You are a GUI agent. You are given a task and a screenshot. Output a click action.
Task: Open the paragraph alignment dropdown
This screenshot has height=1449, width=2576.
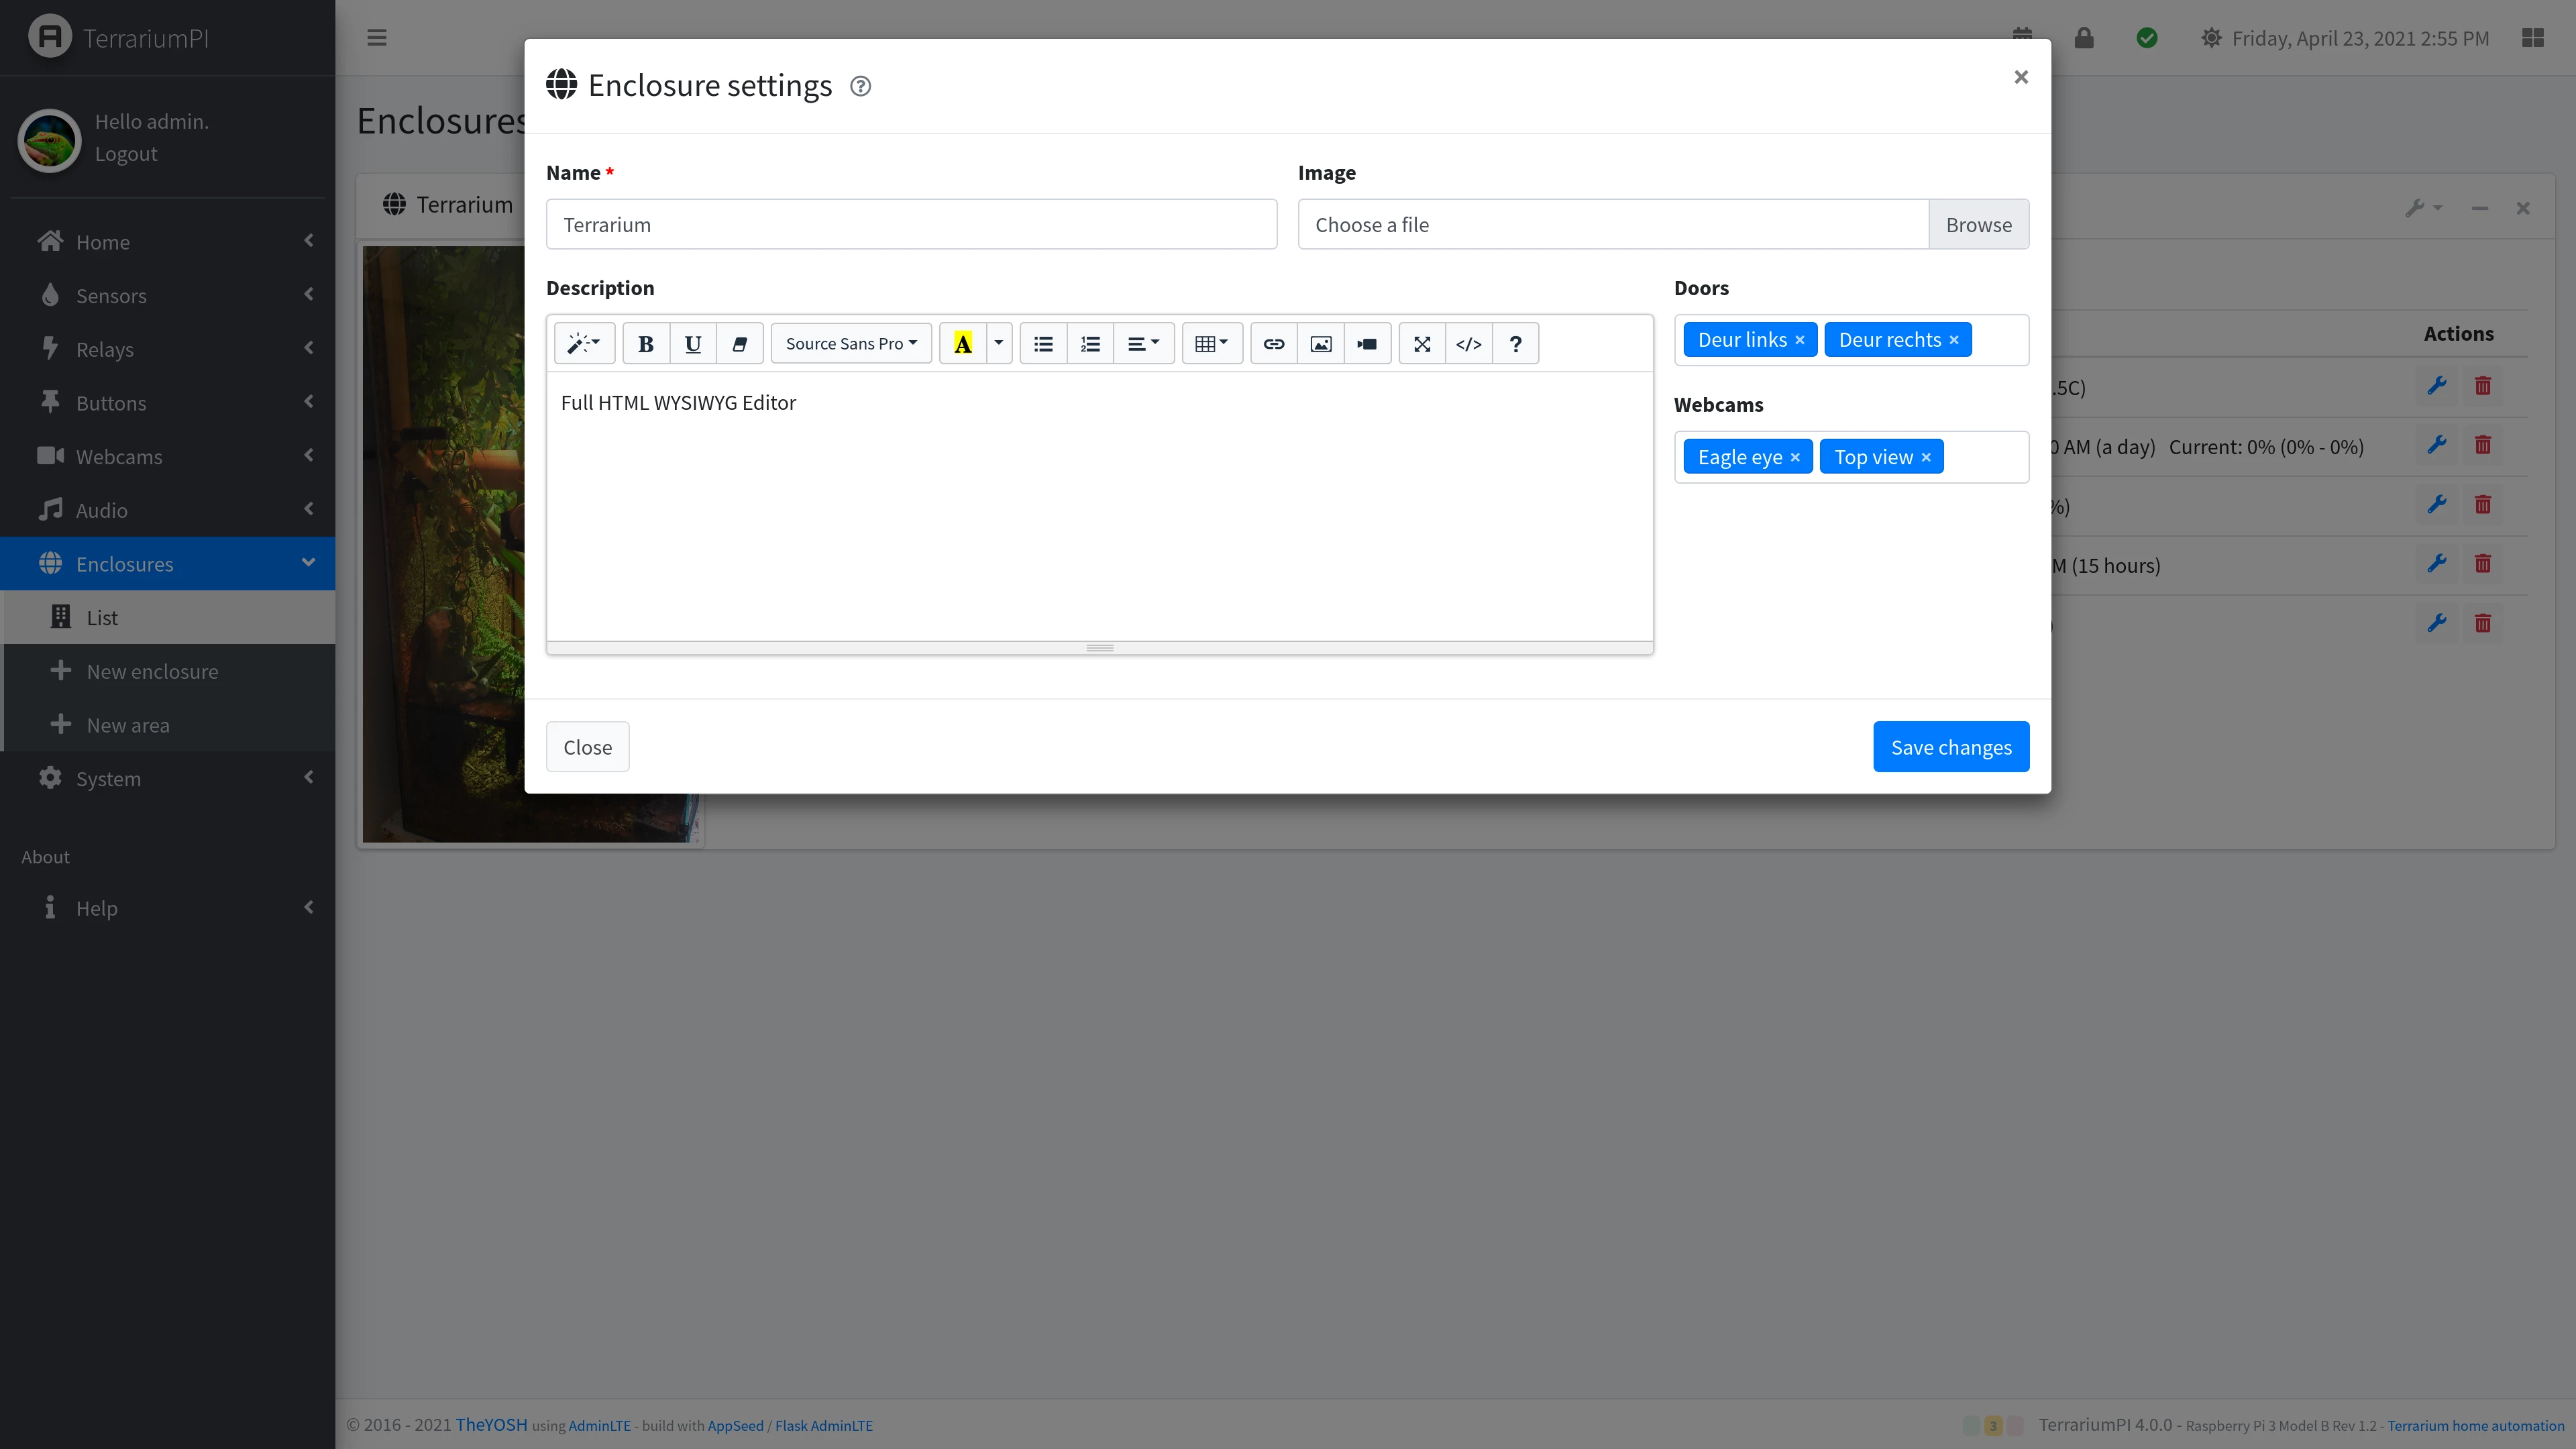pyautogui.click(x=1143, y=344)
